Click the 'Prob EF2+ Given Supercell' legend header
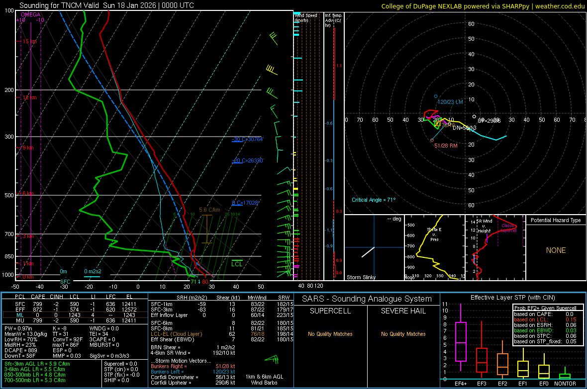Image resolution: width=587 pixels, height=389 pixels. [545, 308]
